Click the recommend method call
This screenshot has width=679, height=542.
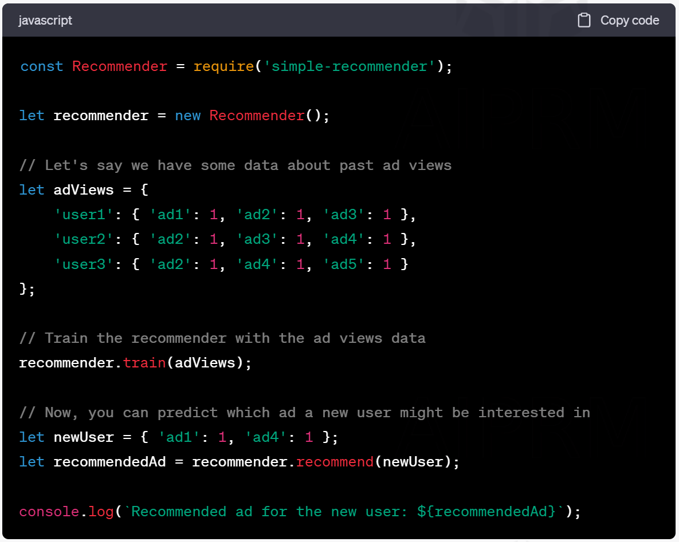click(335, 462)
